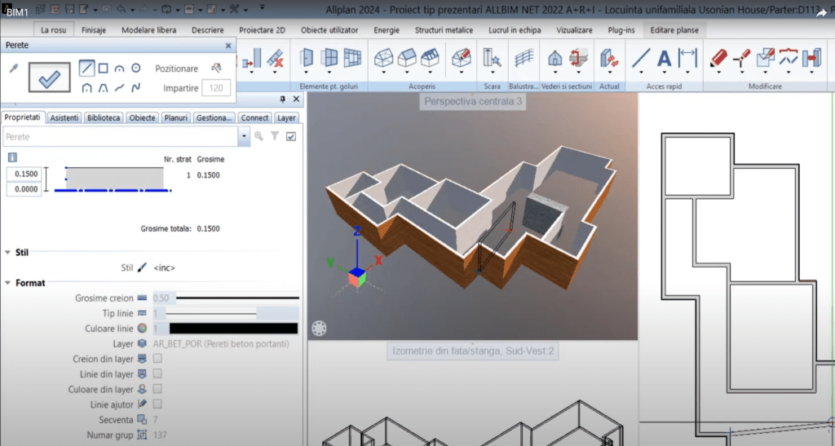
Task: Toggle the Linie din layer checkbox
Action: coord(157,373)
